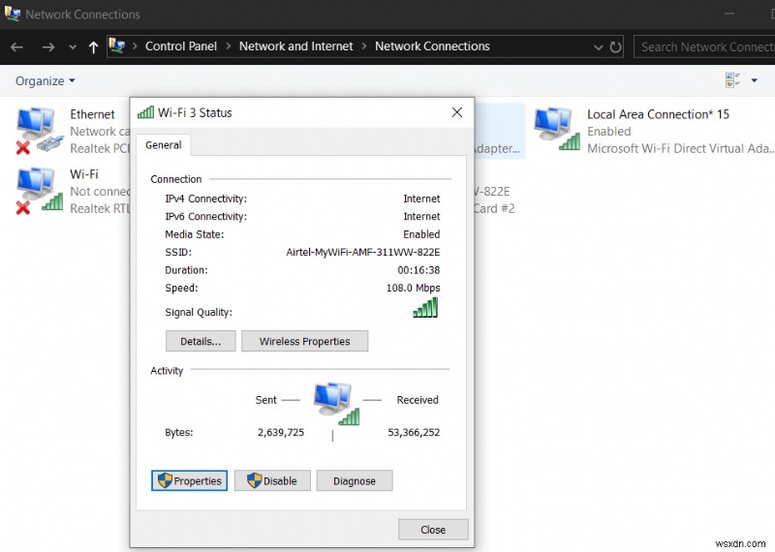Go back using the back arrow
Image resolution: width=775 pixels, height=552 pixels.
(16, 46)
